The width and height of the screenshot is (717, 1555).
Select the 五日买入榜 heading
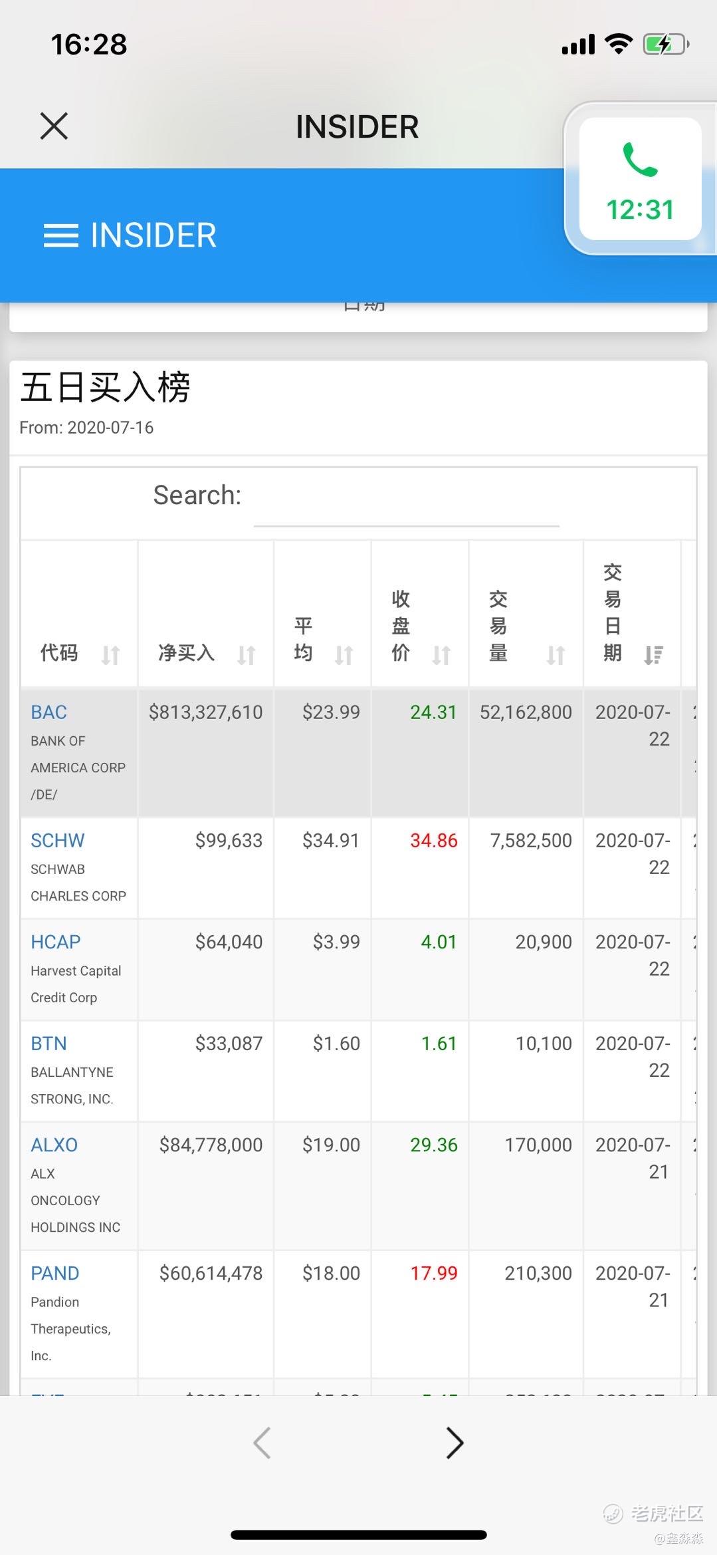(x=105, y=387)
